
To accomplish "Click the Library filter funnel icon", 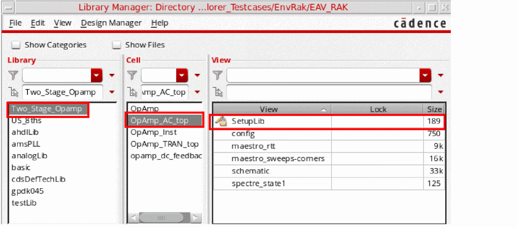I will 13,75.
